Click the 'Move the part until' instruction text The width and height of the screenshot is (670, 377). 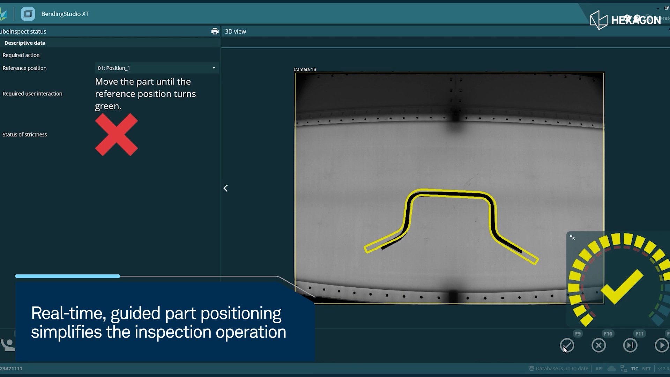(x=145, y=94)
